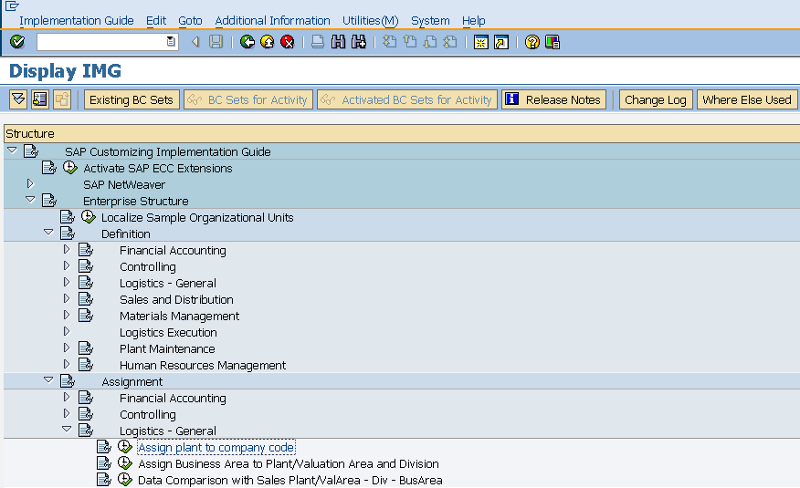Open documentation icon for Enterprise Structure
This screenshot has height=488, width=800.
[x=49, y=201]
